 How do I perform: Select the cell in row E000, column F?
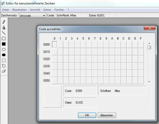[x=141, y=45]
